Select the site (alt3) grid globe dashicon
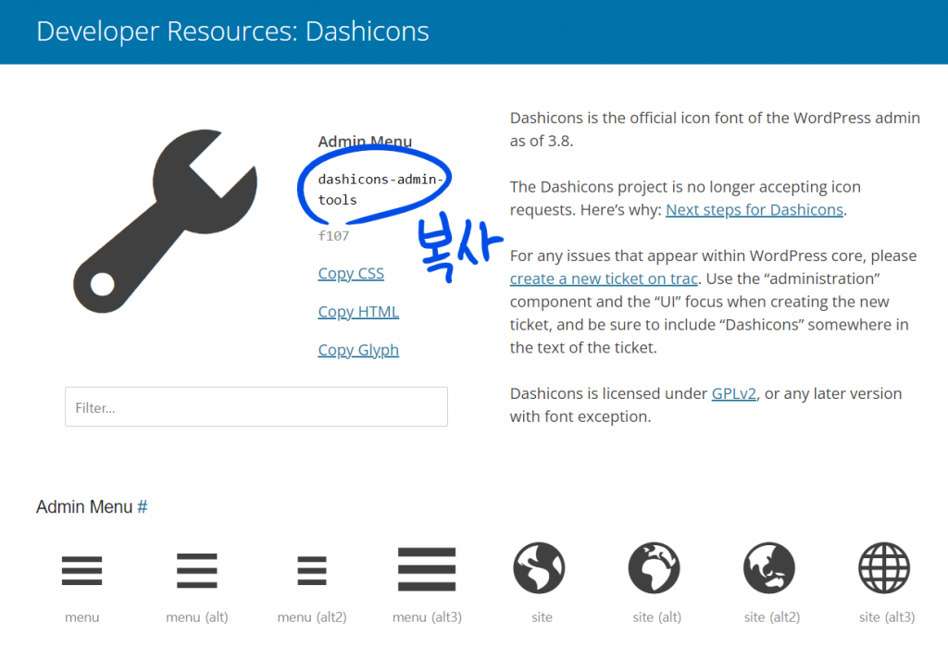 click(884, 567)
